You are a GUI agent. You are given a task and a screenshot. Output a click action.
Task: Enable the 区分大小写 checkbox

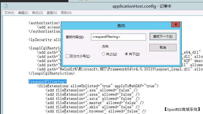[x=68, y=56]
